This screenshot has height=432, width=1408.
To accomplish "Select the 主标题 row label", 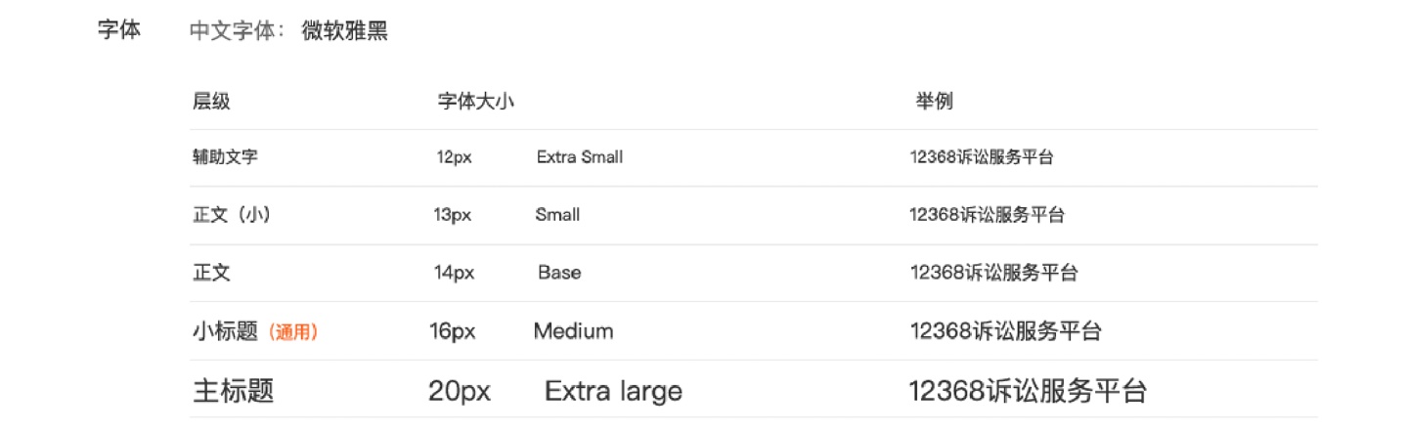I will [234, 392].
